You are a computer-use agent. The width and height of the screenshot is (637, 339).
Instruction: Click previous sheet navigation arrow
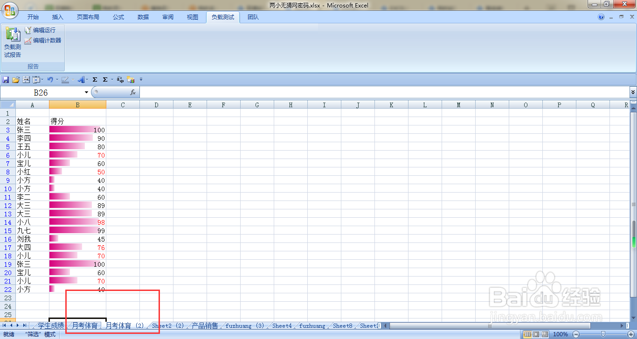tap(11, 325)
